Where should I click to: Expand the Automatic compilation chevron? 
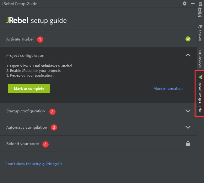188,127
